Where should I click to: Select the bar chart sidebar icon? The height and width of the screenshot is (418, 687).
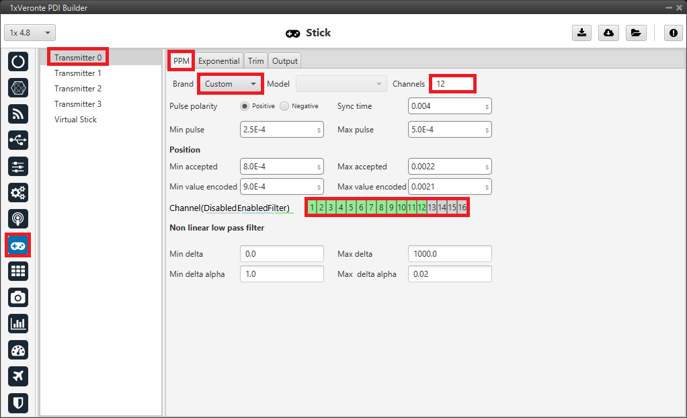tap(18, 323)
